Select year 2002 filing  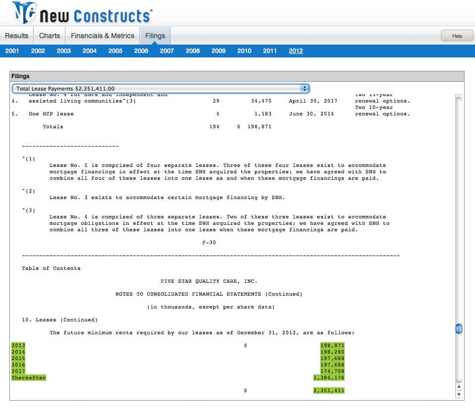click(38, 51)
